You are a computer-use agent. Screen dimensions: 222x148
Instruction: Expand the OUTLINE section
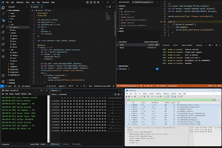pos(8,80)
